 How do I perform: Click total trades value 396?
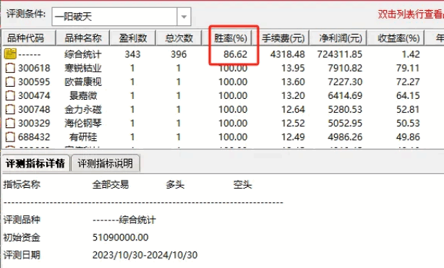pos(179,54)
